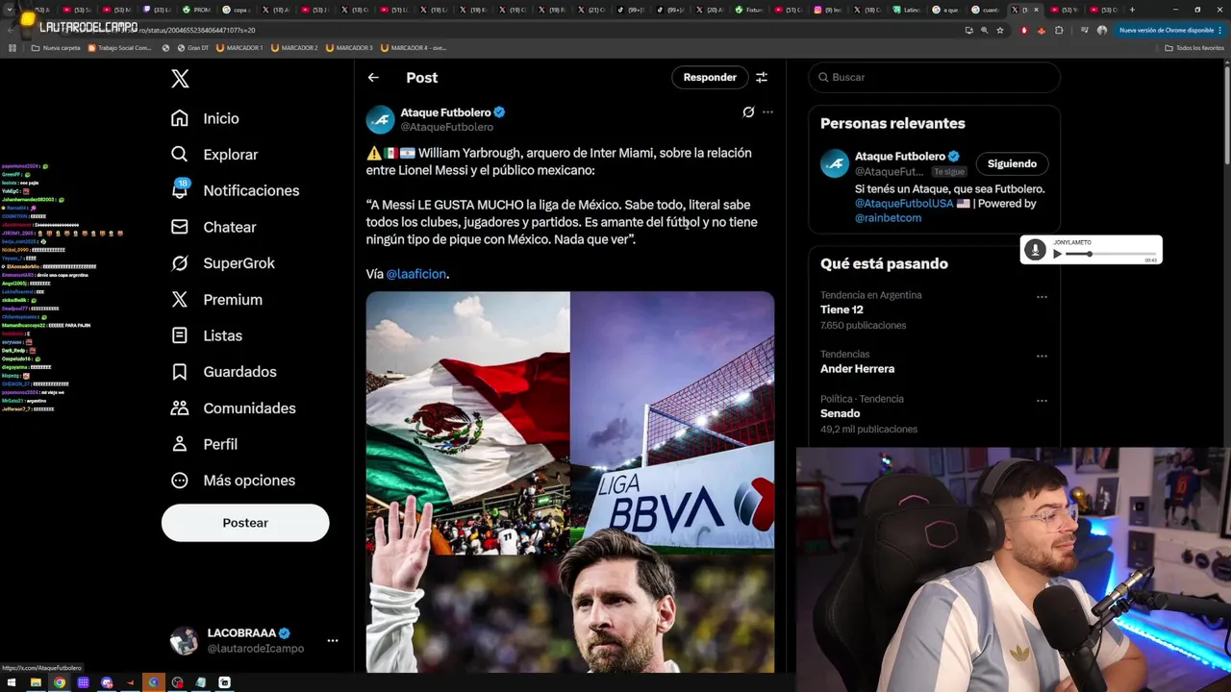Screen dimensions: 1231x692
Task: Open Perfil in sidebar
Action: [204, 444]
